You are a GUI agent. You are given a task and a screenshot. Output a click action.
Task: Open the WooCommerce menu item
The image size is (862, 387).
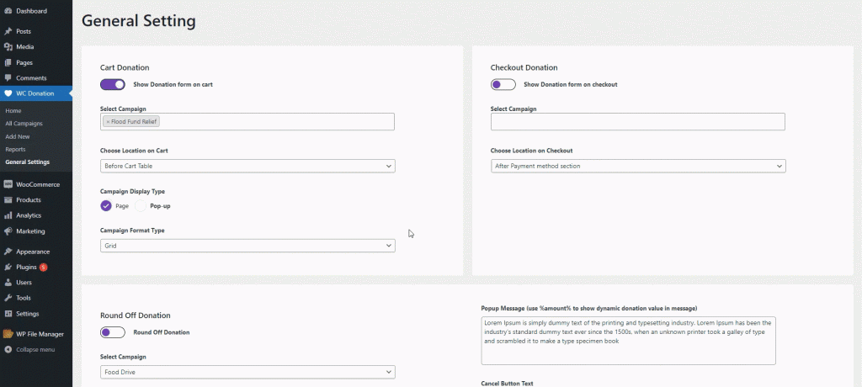coord(36,185)
